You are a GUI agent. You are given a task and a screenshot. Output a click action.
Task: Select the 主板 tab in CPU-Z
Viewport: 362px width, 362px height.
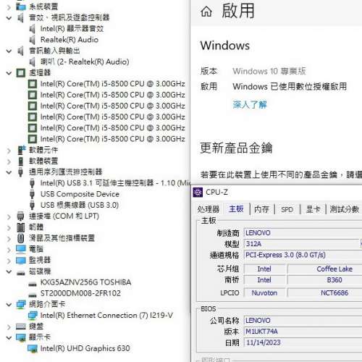[x=236, y=209]
